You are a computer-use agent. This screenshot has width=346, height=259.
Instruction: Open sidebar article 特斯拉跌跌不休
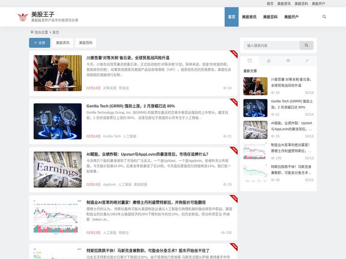tap(291, 170)
